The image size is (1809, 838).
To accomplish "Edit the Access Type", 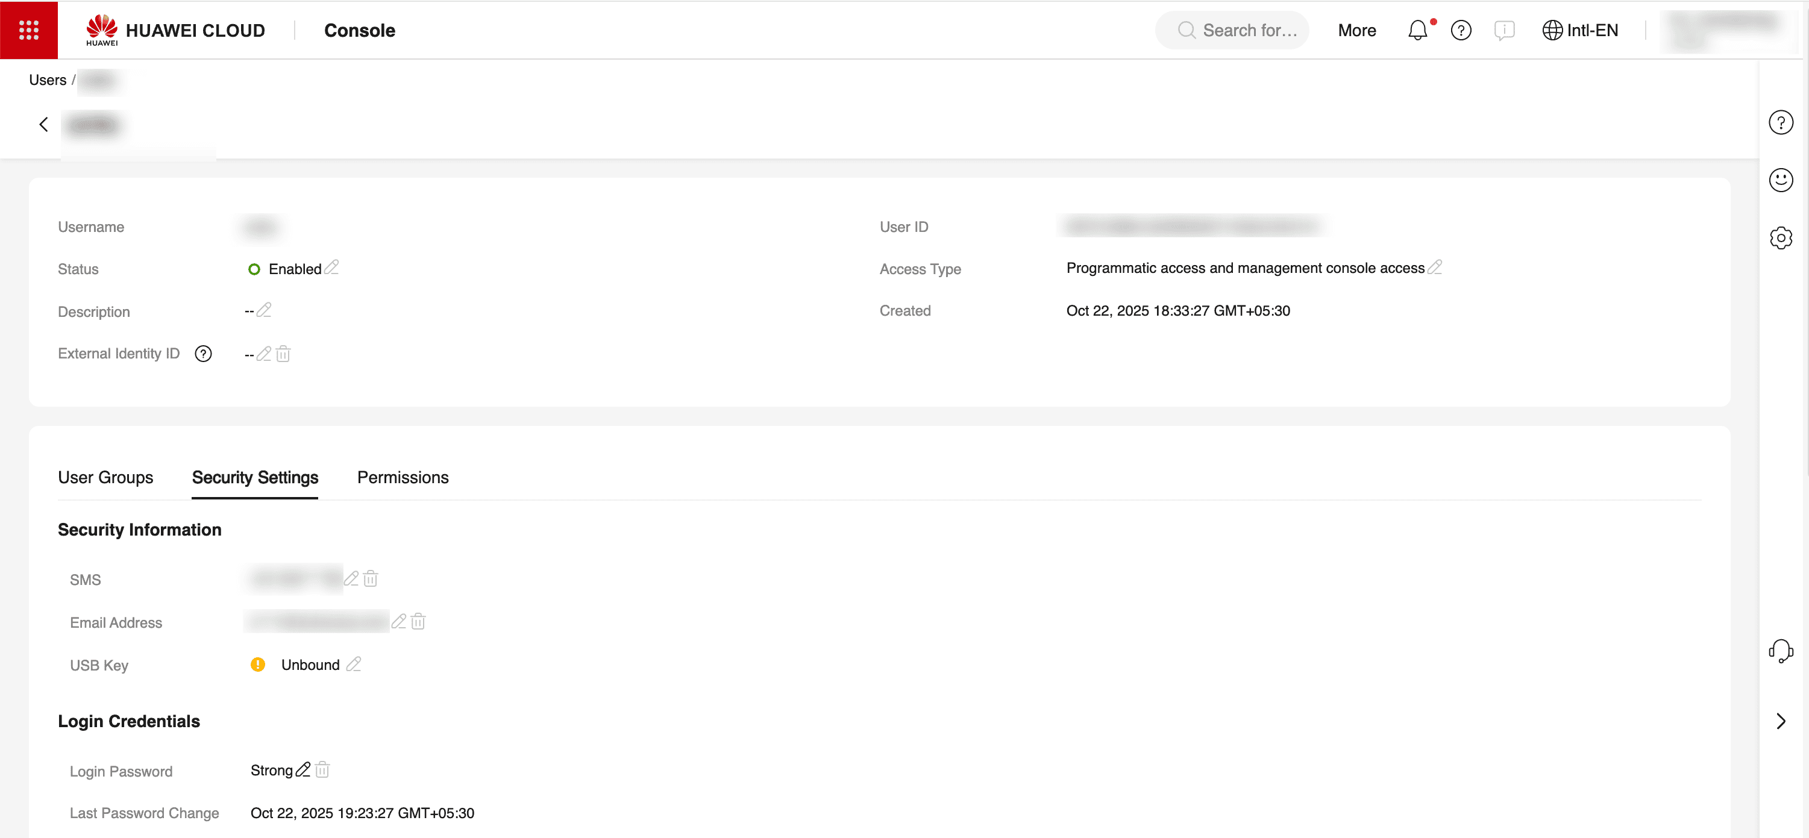I will click(x=1436, y=267).
